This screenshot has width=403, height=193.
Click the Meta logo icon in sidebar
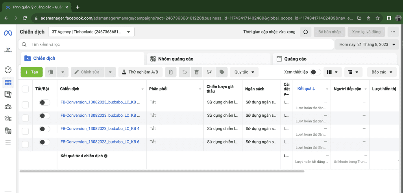tap(8, 33)
